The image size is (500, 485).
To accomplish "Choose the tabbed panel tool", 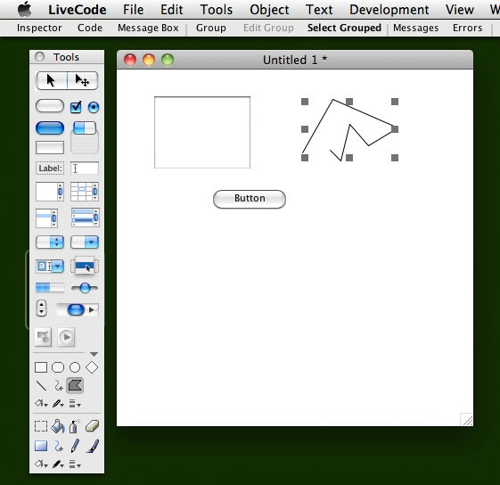I will pyautogui.click(x=85, y=137).
